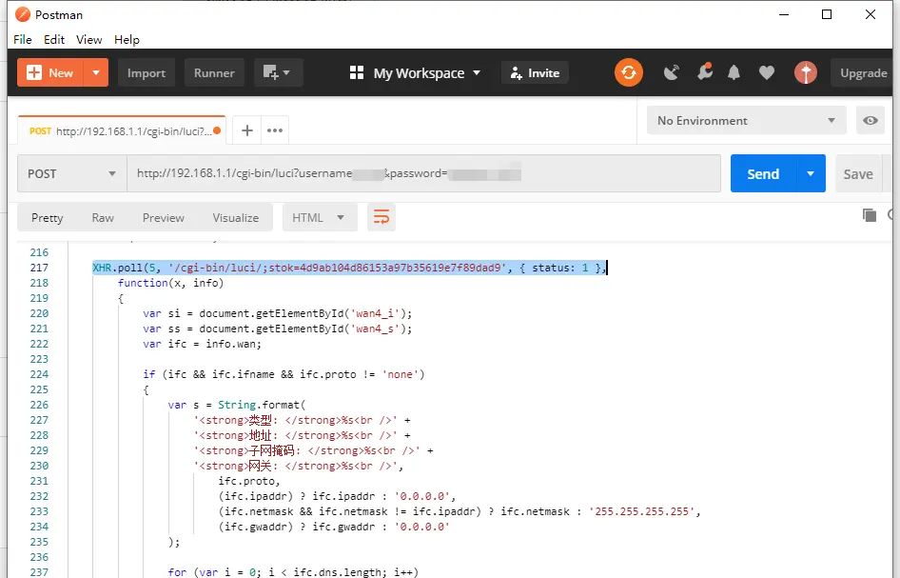Switch response view to Visualize
This screenshot has width=900, height=578.
pyautogui.click(x=235, y=218)
